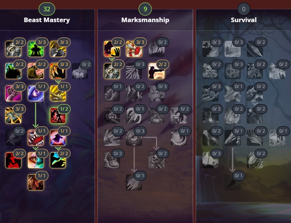Click the bottom 1/1 dragon talent in Beast Mastery
Viewport: 291px width, 223px height.
(x=36, y=183)
